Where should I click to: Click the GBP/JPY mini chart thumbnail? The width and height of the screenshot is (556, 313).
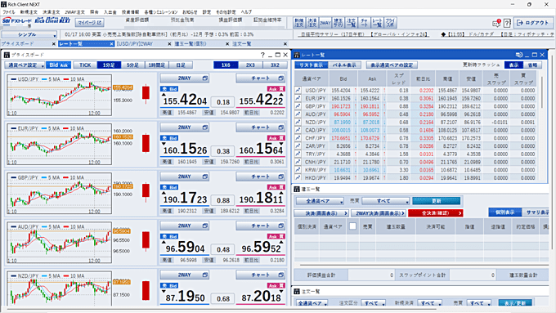click(x=59, y=194)
